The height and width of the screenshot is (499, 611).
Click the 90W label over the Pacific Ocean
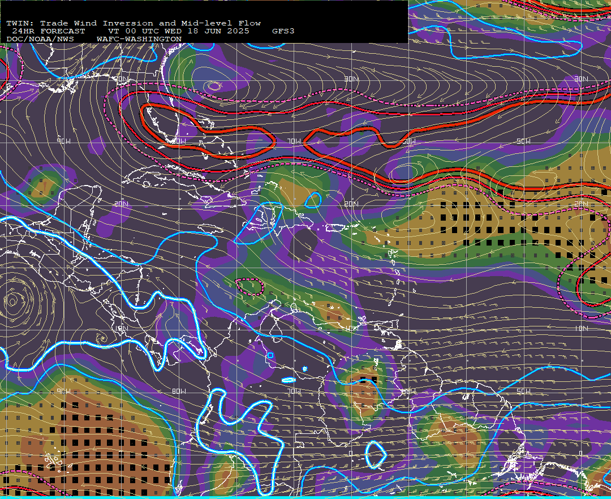point(64,391)
